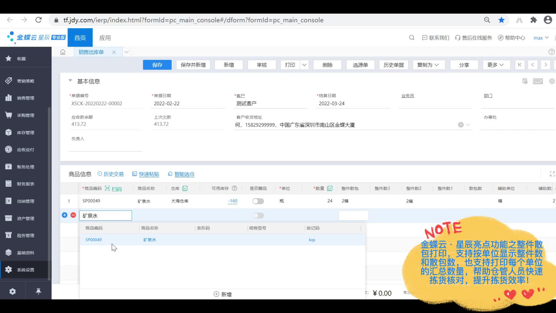
Task: Open 出纳管理 sidebar module
Action: point(26,201)
